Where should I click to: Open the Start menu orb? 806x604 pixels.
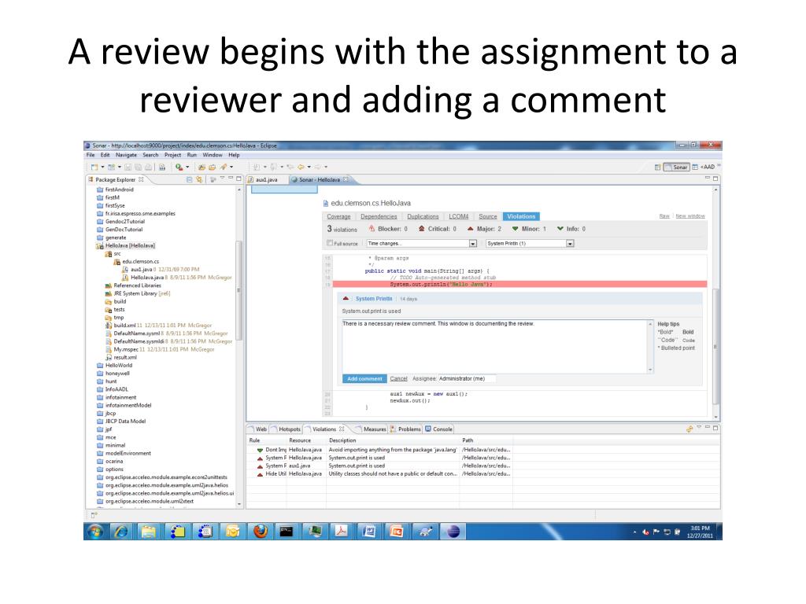click(x=96, y=531)
